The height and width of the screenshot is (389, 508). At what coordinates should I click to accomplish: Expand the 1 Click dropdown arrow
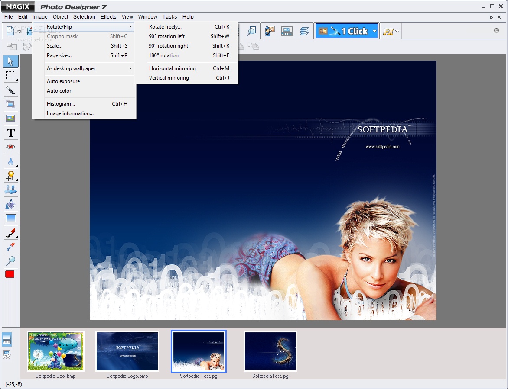coord(374,31)
